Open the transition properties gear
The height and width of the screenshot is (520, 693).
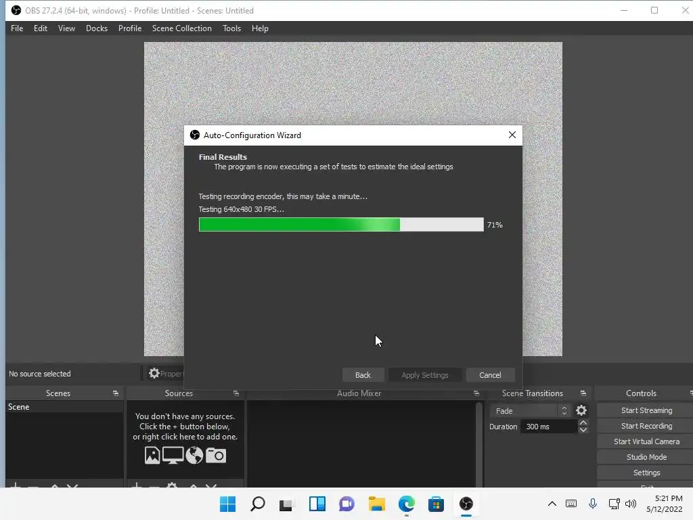pos(581,411)
